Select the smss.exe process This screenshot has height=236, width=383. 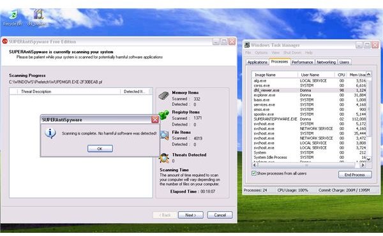pos(309,109)
